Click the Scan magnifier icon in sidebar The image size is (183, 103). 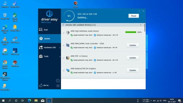click(41, 30)
